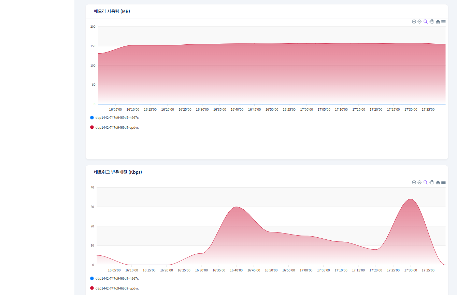
Task: Click memory usage line at 16:10:00
Action: tap(133, 45)
